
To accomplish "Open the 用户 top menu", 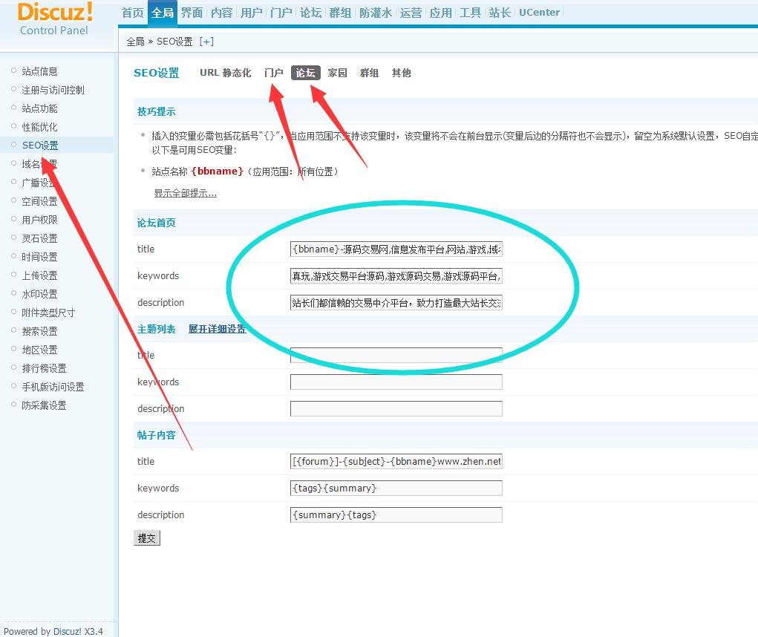I will pos(251,13).
